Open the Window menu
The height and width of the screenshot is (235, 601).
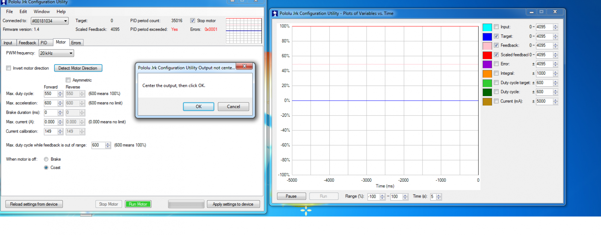point(42,12)
